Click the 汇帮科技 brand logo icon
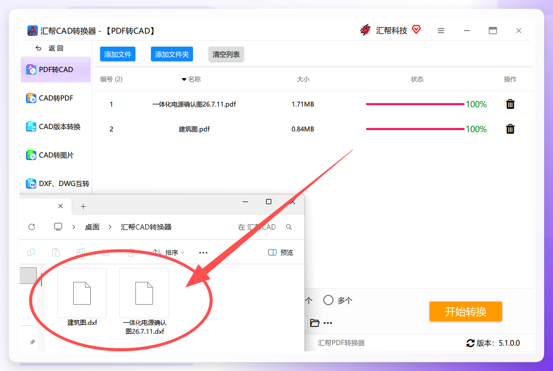 pos(365,30)
